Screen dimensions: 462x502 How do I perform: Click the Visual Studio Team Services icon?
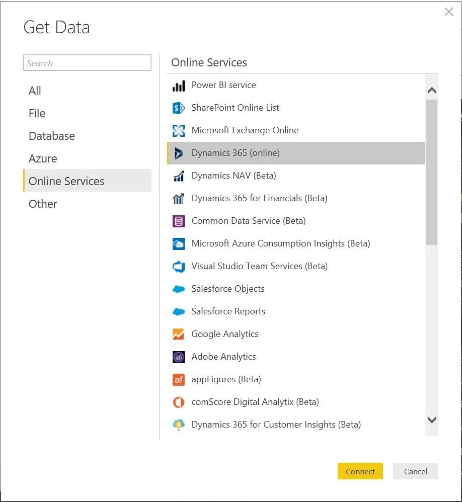click(179, 267)
